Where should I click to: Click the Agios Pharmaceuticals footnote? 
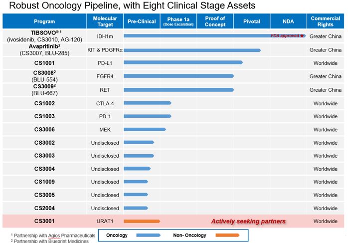coord(53,236)
